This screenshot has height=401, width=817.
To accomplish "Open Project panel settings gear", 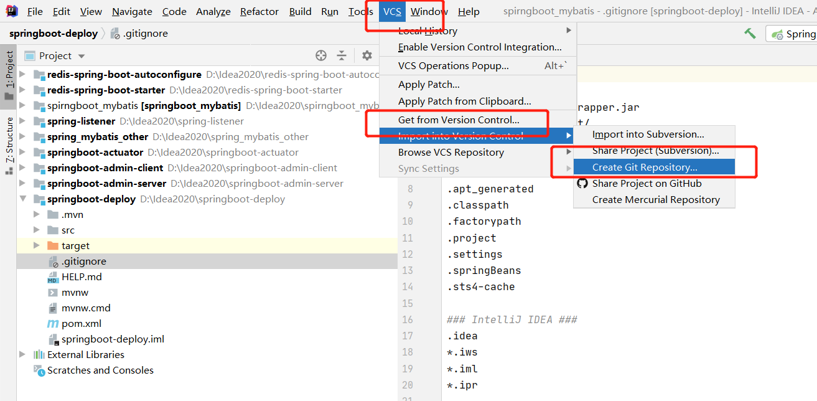I will coord(367,55).
